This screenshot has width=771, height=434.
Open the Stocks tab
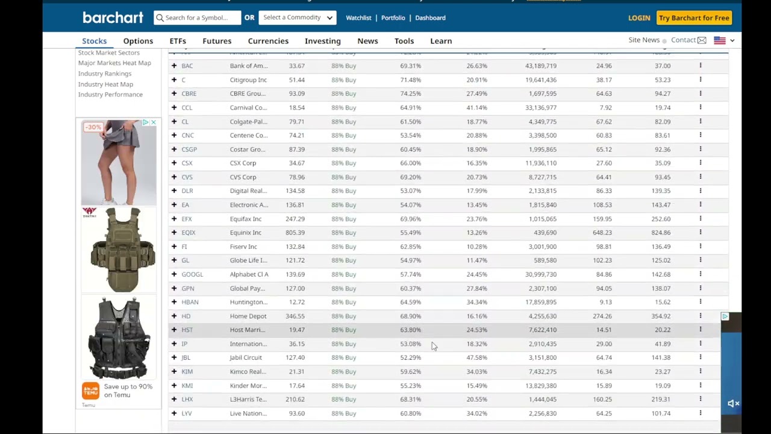click(x=95, y=41)
